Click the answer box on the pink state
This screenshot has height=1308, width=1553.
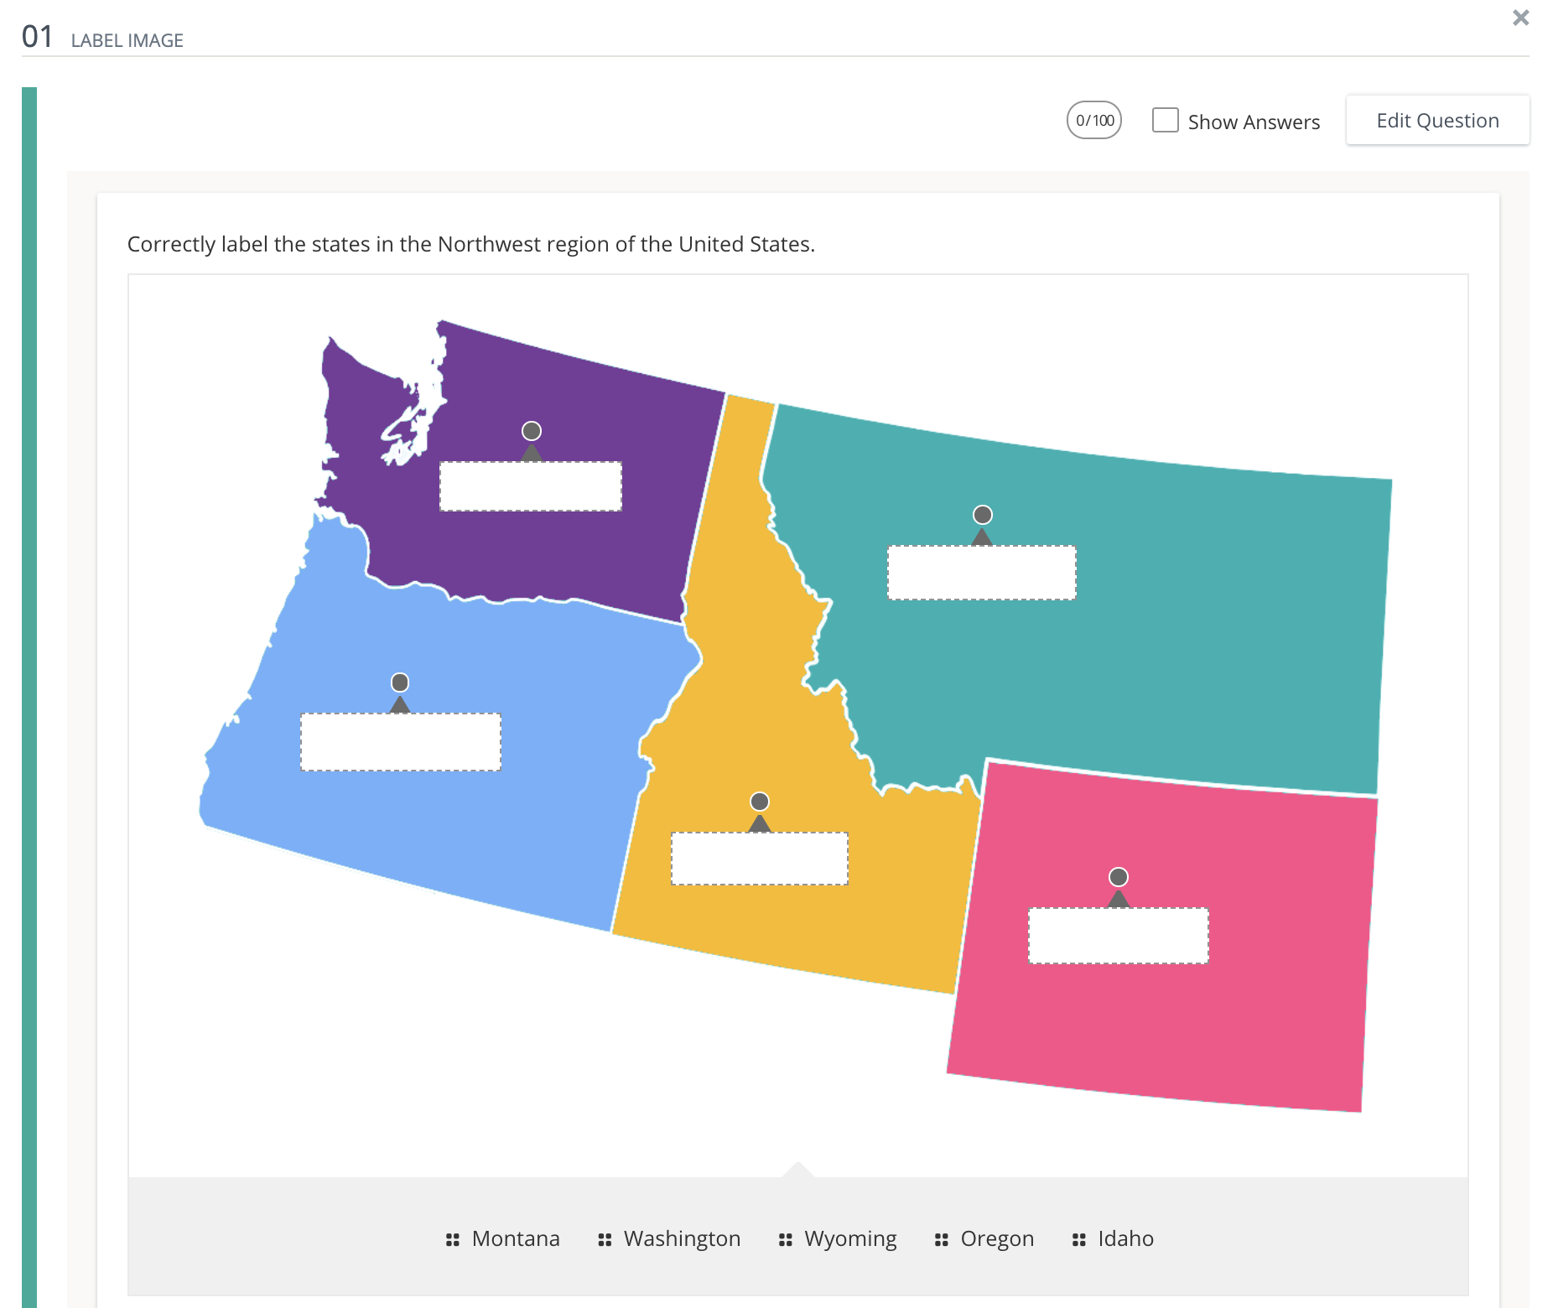click(x=1117, y=937)
